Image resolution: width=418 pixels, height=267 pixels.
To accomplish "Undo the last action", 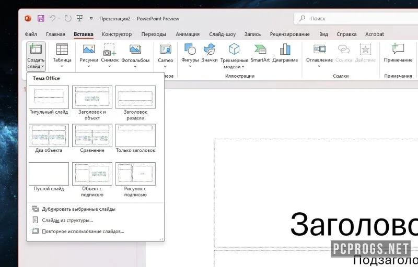I will 52,18.
